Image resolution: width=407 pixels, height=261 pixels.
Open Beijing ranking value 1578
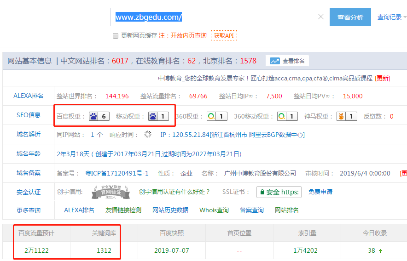248,61
